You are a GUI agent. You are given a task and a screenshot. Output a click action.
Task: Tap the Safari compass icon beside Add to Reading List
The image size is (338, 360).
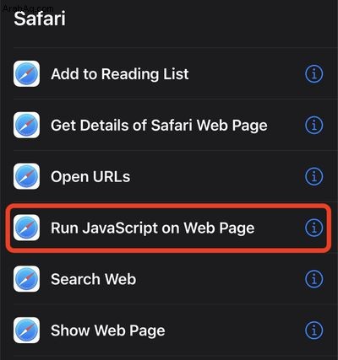click(x=26, y=74)
